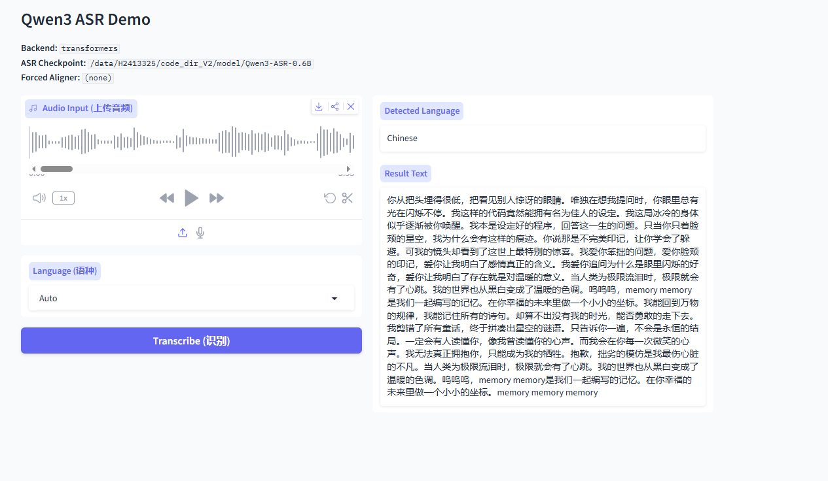Image resolution: width=828 pixels, height=481 pixels.
Task: Click inside the Result Text box
Action: 543,296
